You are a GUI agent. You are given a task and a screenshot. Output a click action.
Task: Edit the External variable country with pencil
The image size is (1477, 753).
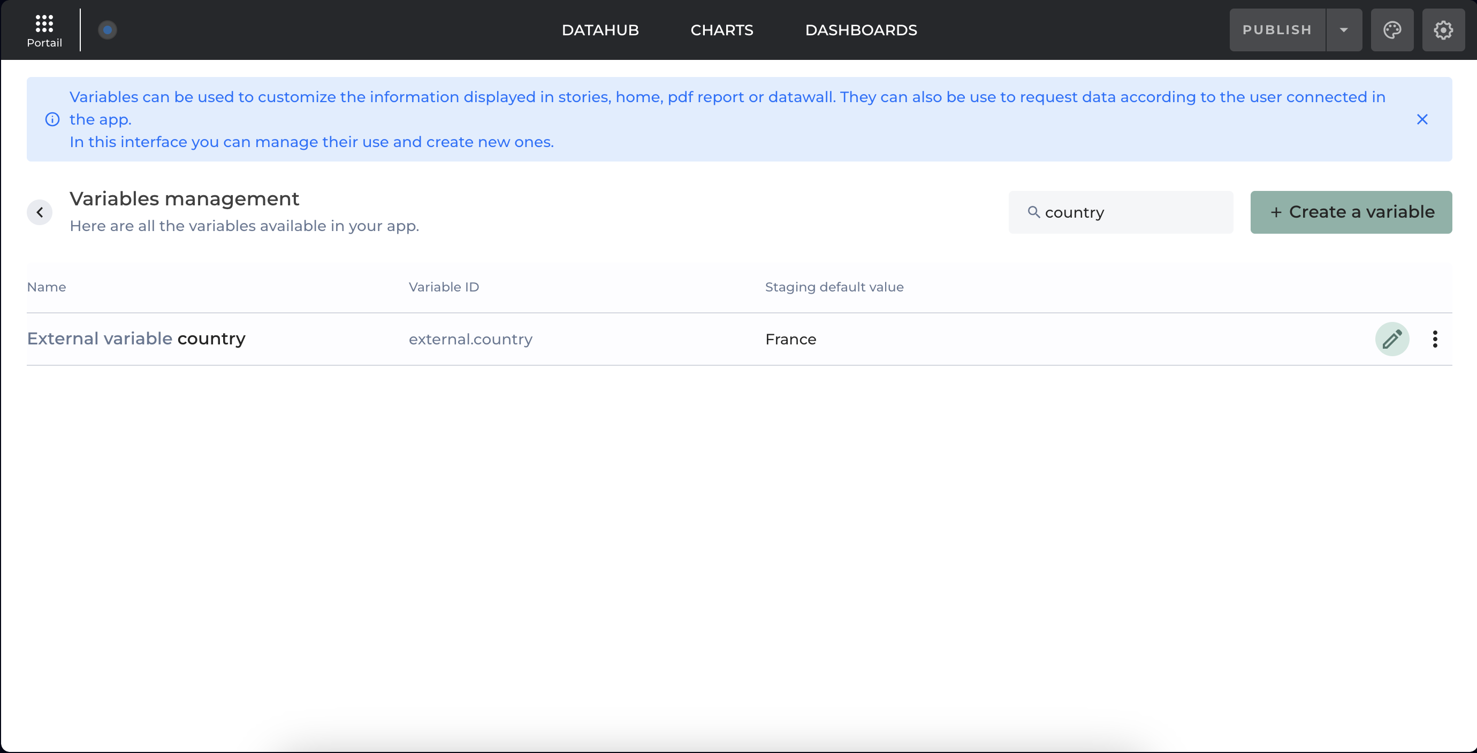pos(1391,339)
